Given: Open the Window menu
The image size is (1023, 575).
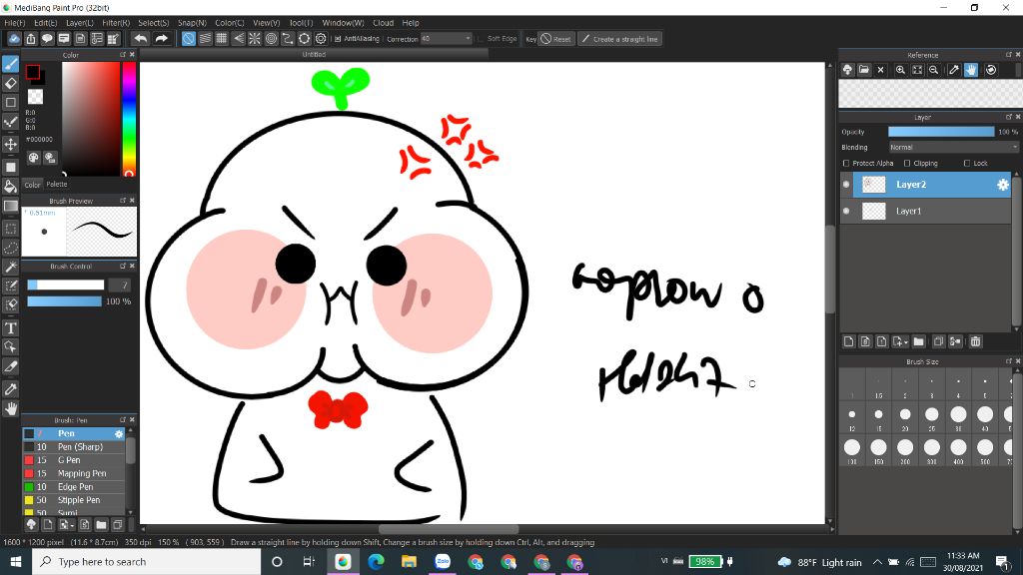Looking at the screenshot, I should (x=344, y=23).
